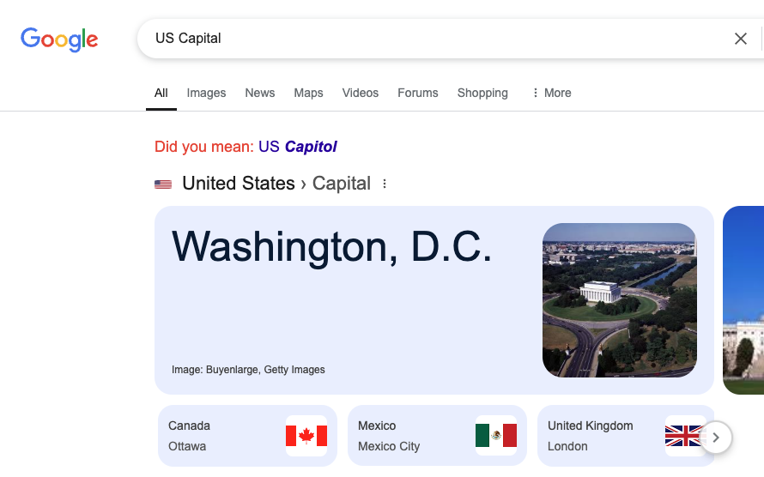Expand the More search filters menu
Viewport: 764px width, 477px height.
551,93
